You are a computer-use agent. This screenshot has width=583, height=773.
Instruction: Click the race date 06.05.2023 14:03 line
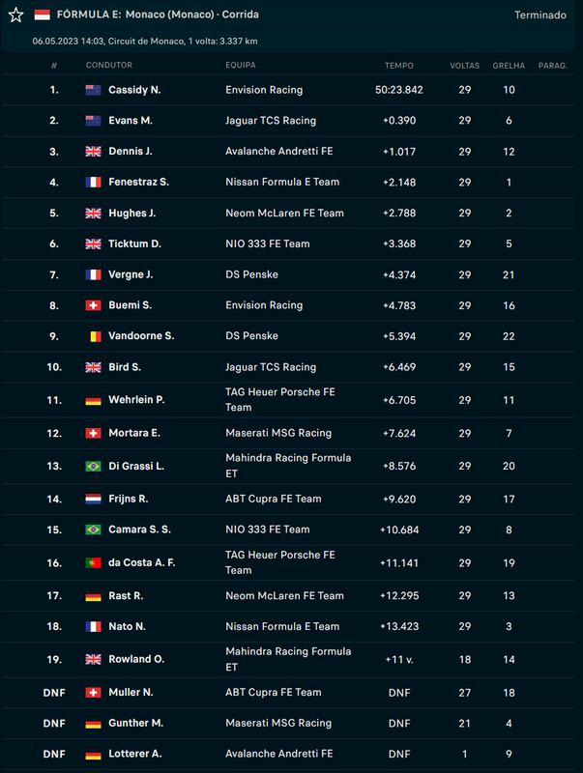pos(145,42)
